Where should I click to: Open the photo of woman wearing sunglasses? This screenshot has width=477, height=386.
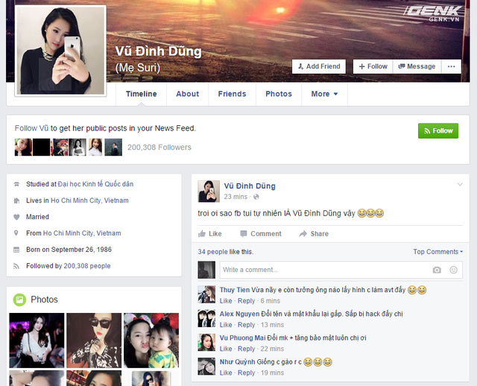[94, 341]
